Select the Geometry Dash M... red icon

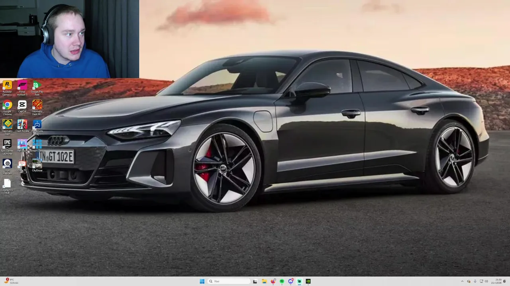pos(37,108)
